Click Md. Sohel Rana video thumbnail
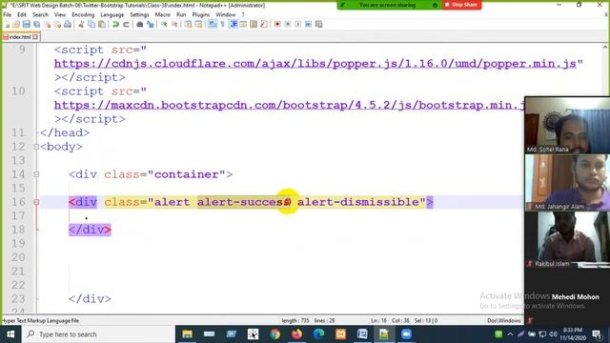Screen dimensions: 610x343 567,125
